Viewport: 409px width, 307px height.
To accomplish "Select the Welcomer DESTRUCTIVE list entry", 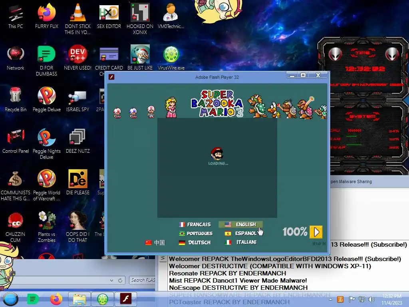I will 270,266.
